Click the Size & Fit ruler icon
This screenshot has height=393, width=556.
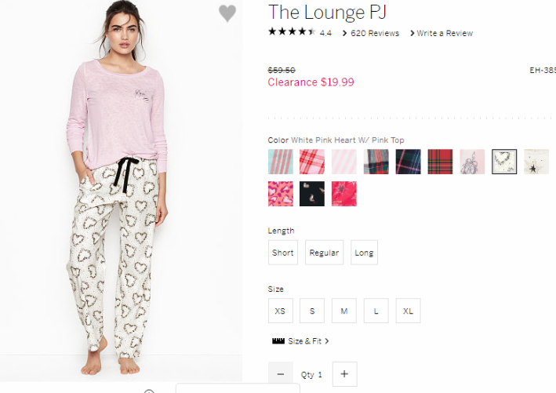pyautogui.click(x=278, y=341)
